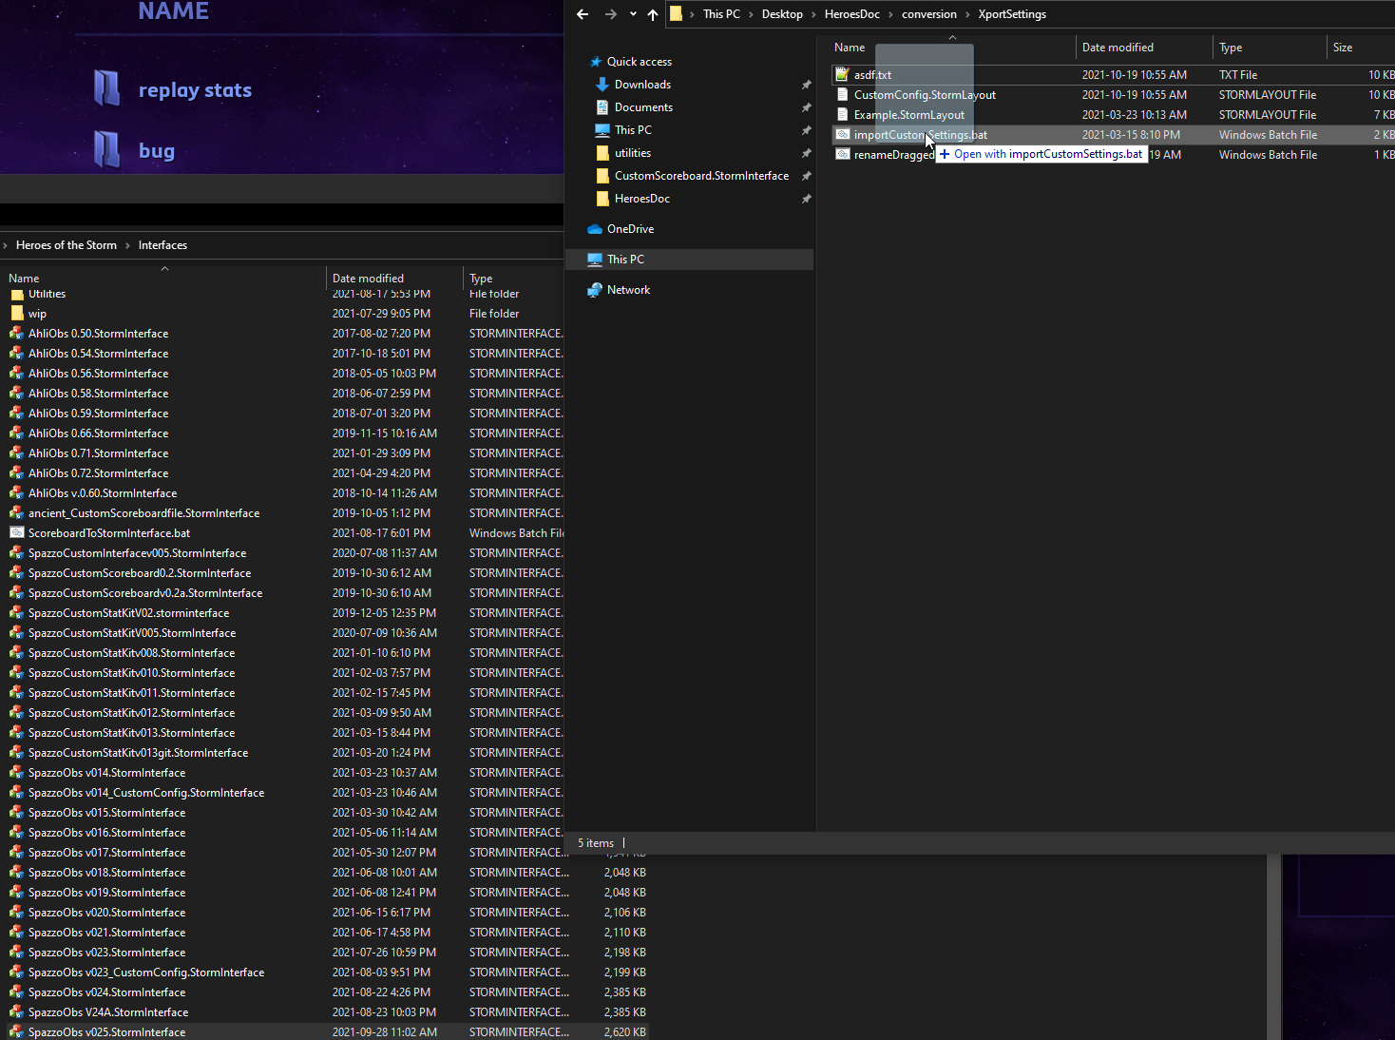Click 'conversion' breadcrumb segment
Viewport: 1395px width, 1040px height.
929,14
